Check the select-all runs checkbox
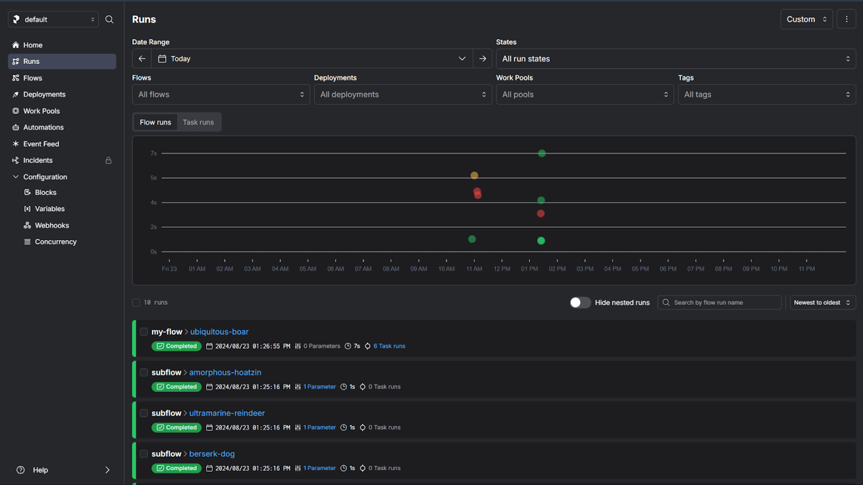This screenshot has height=485, width=863. tap(136, 302)
